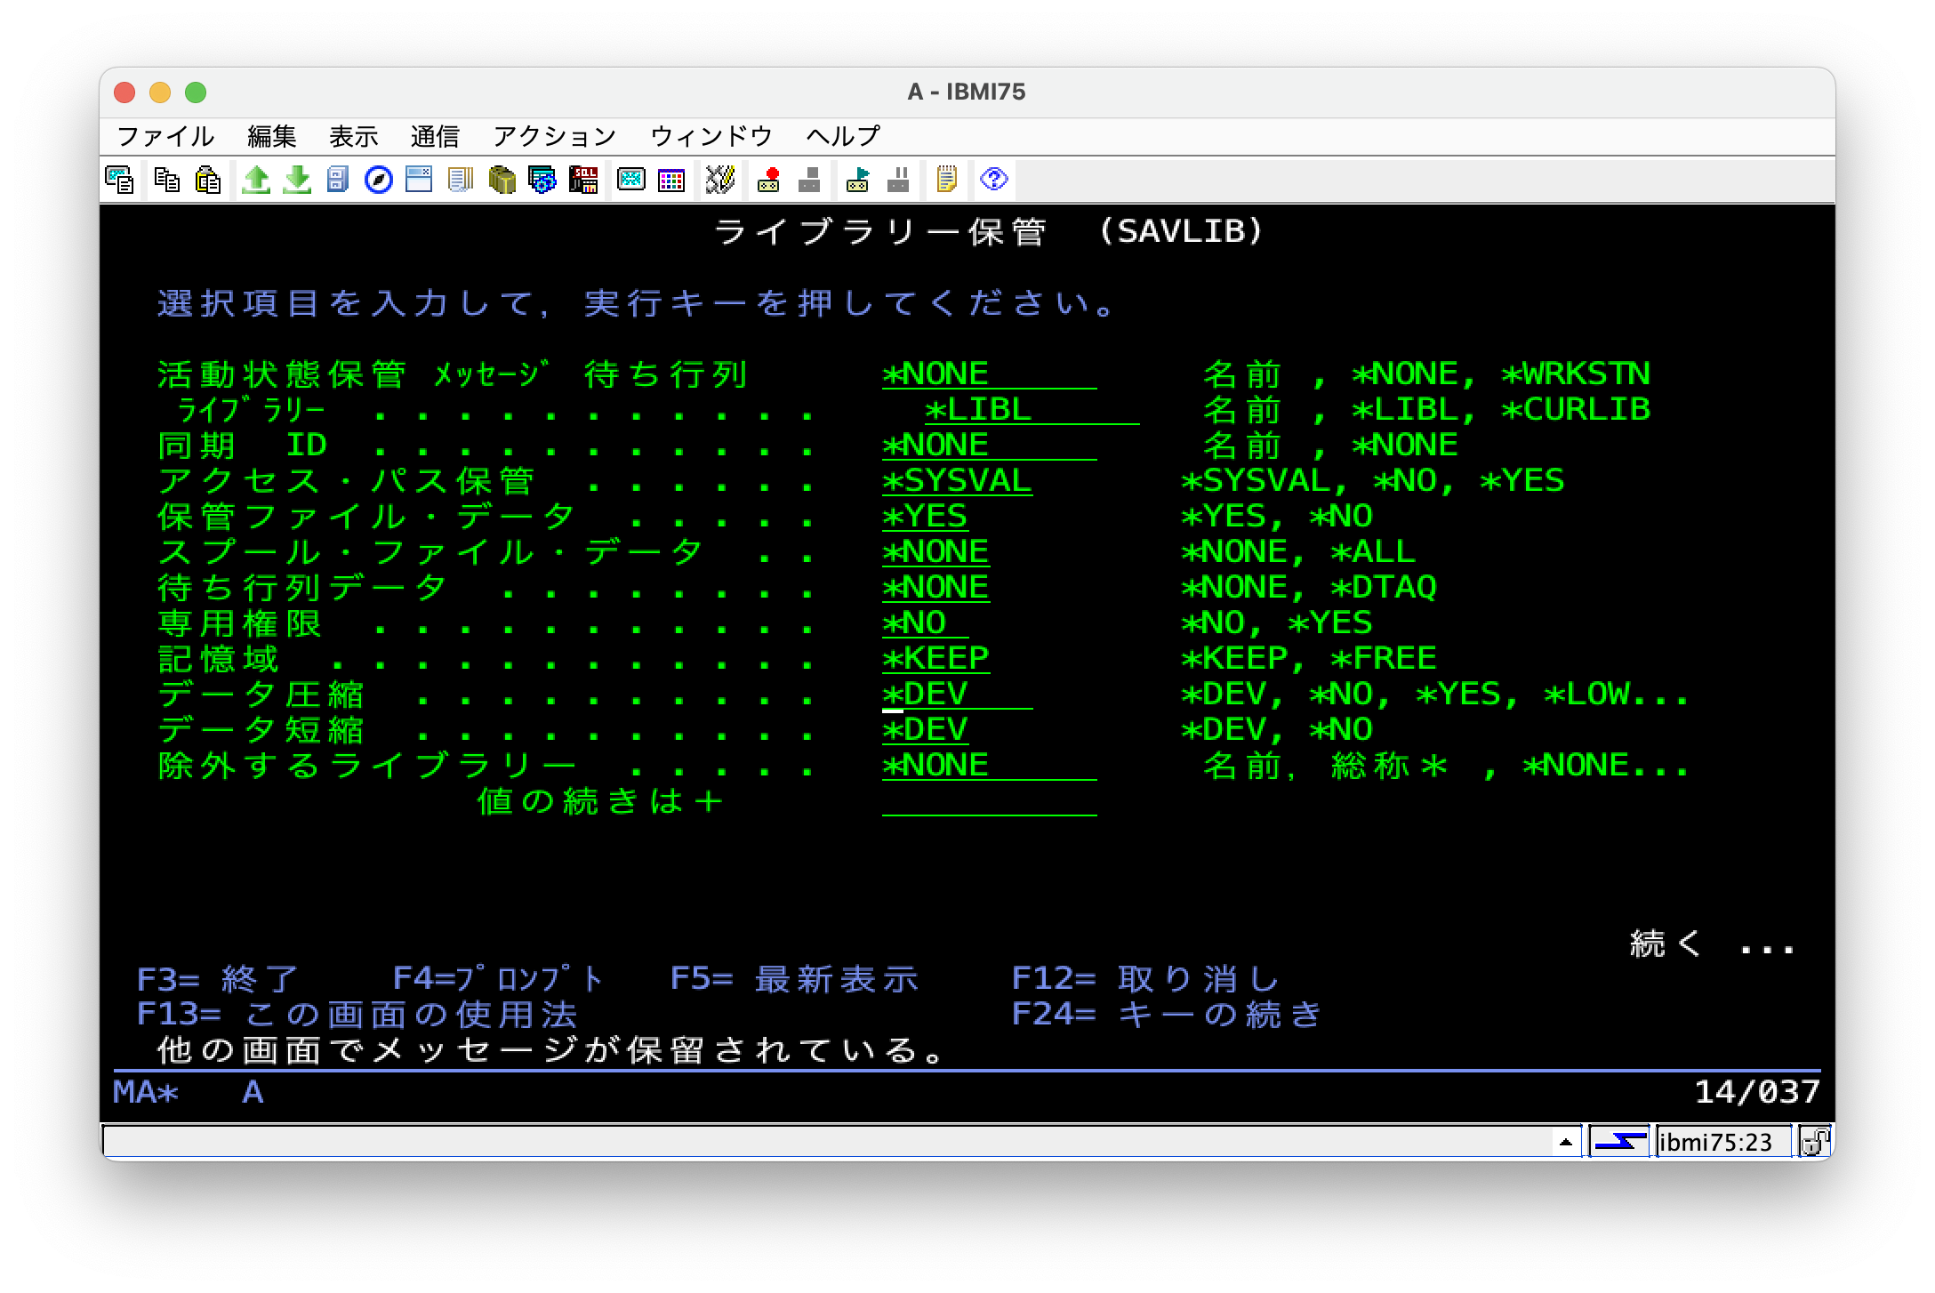Send a file to the host (green up arrow)
Viewport: 1935px width, 1293px height.
click(258, 181)
